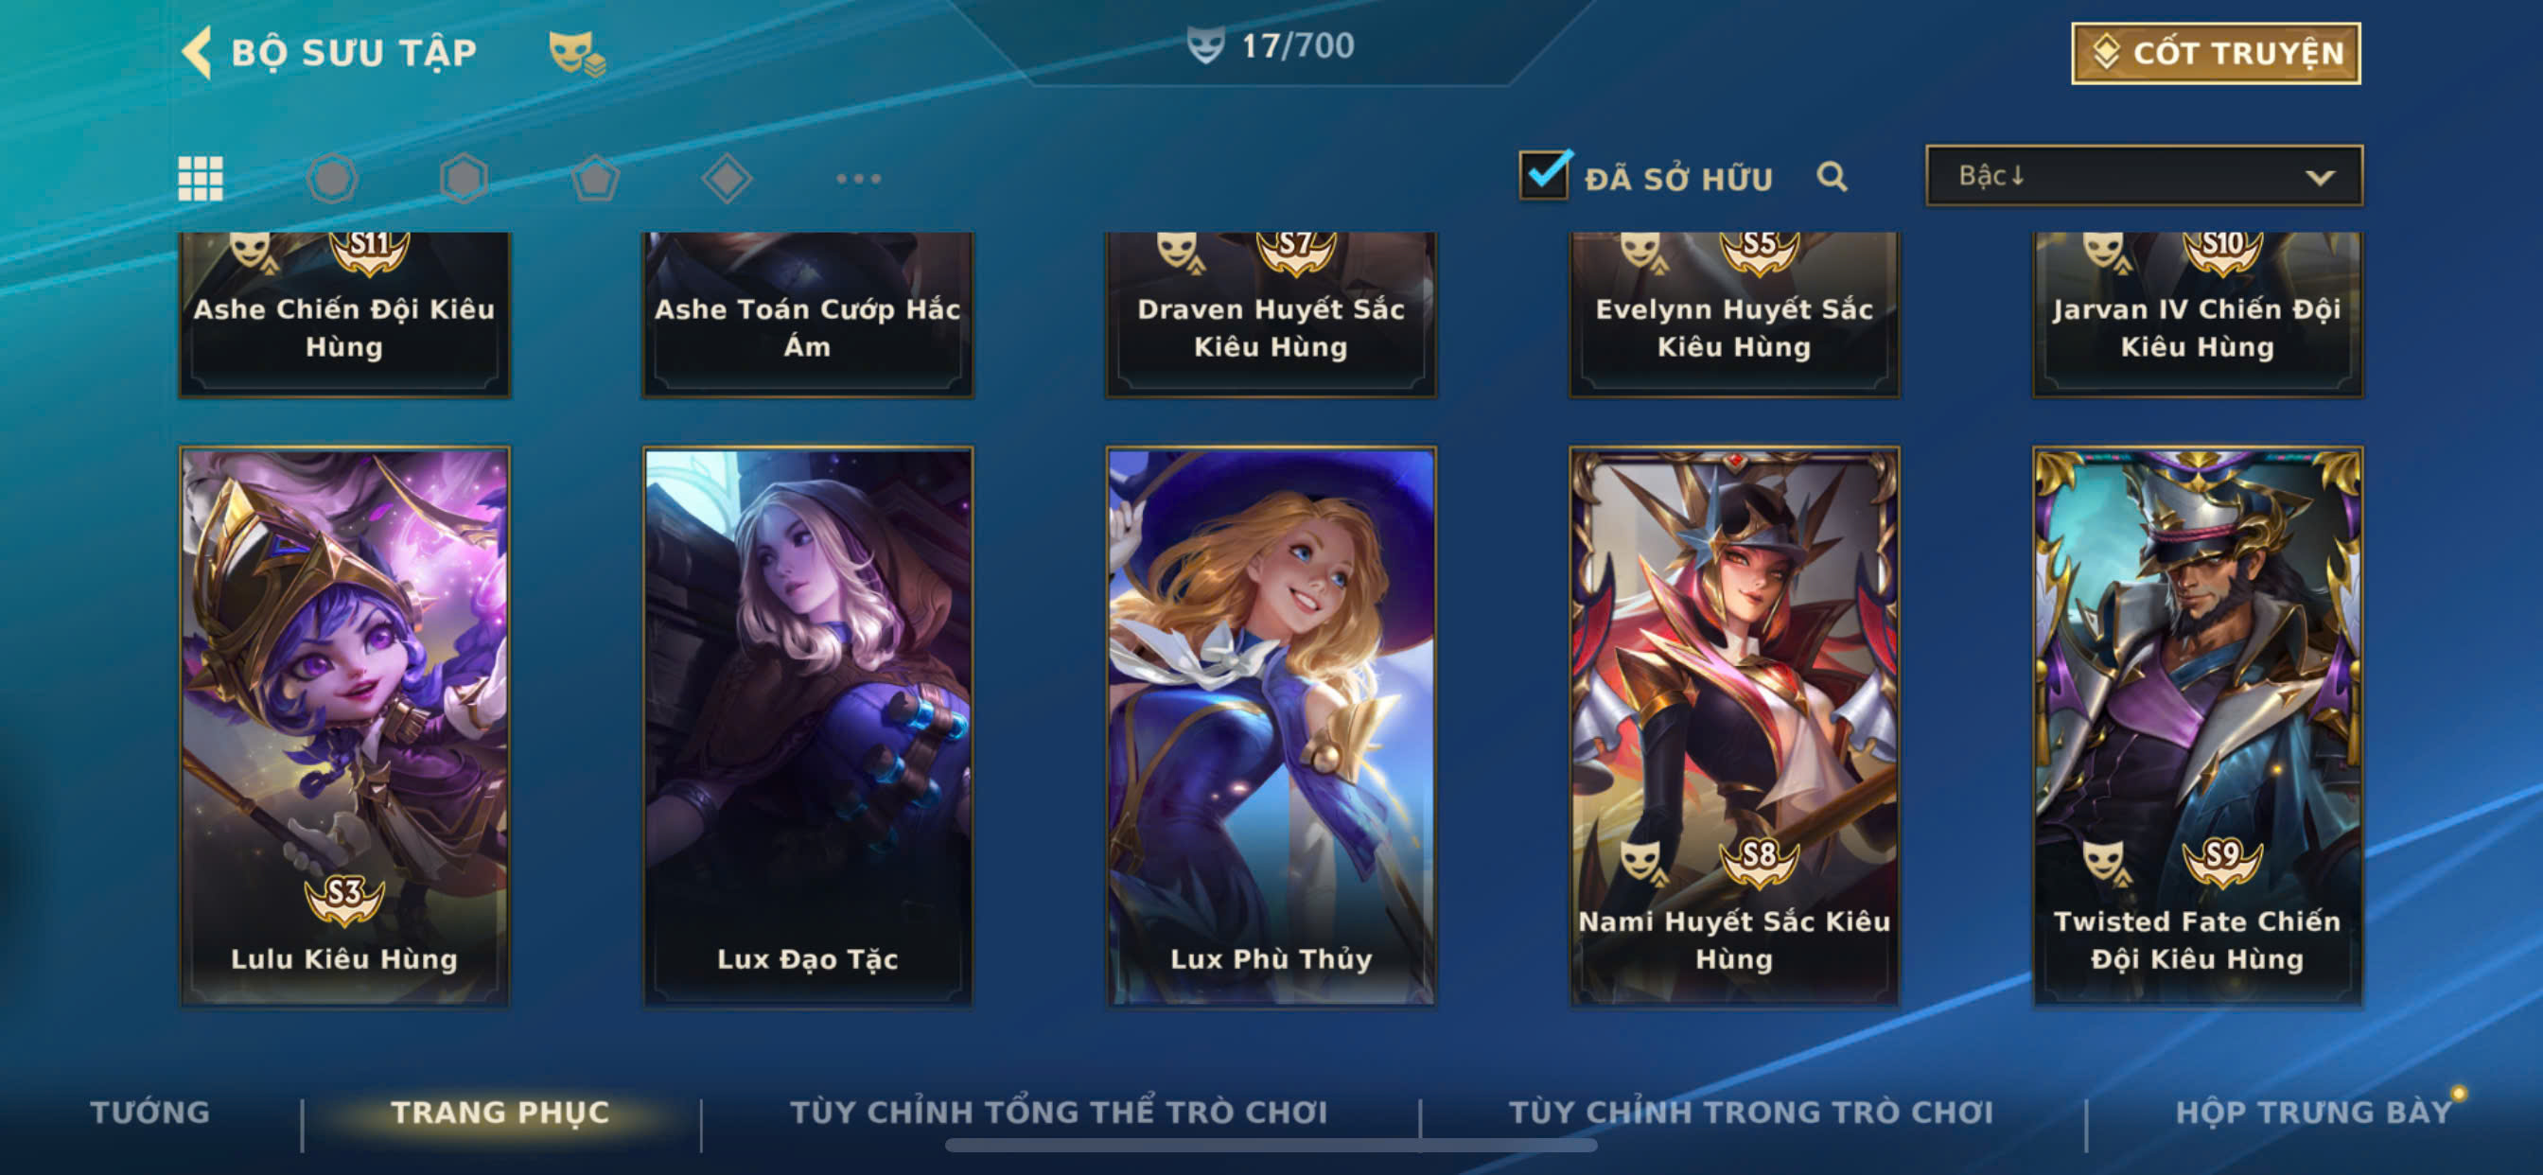The image size is (2543, 1175).
Task: Select Twisted Fate Chiến Đội Kiêu Hùng card
Action: pyautogui.click(x=2198, y=727)
